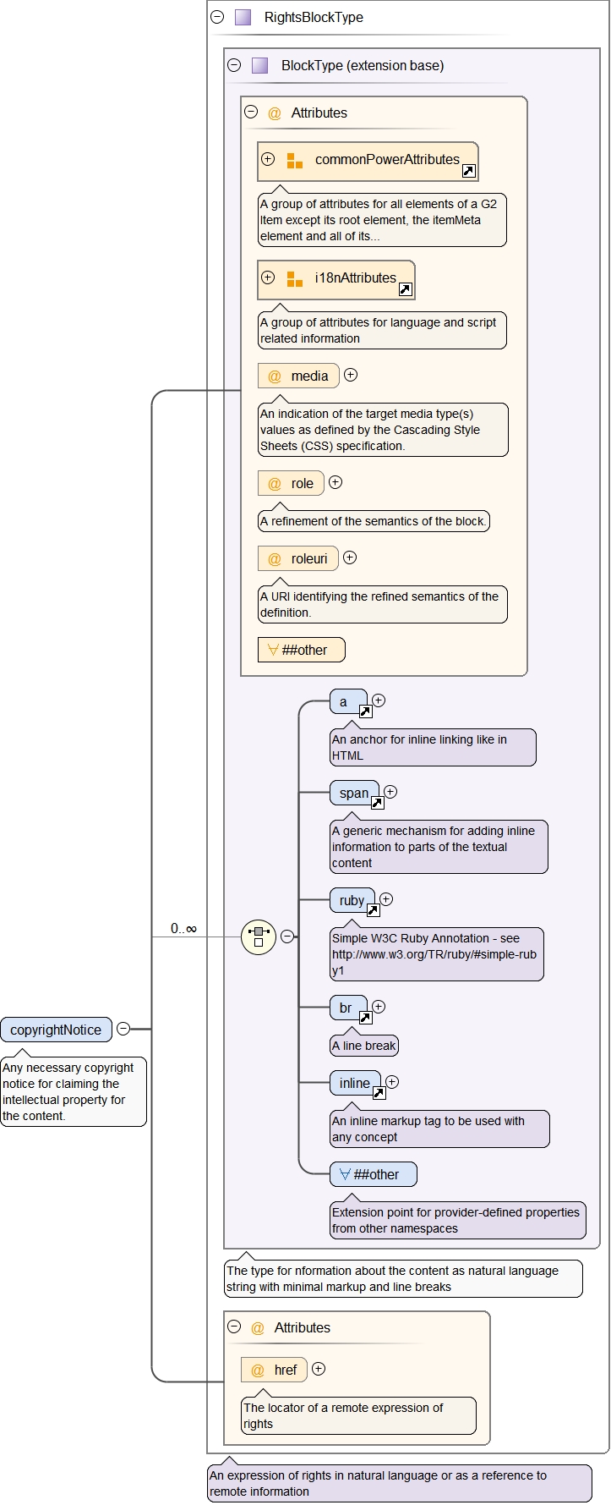
Task: Click the RightsBlockType purple type icon
Action: (243, 17)
